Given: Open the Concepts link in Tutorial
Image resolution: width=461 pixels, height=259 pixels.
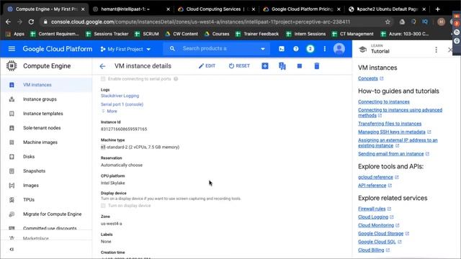Looking at the screenshot, I should (x=368, y=78).
